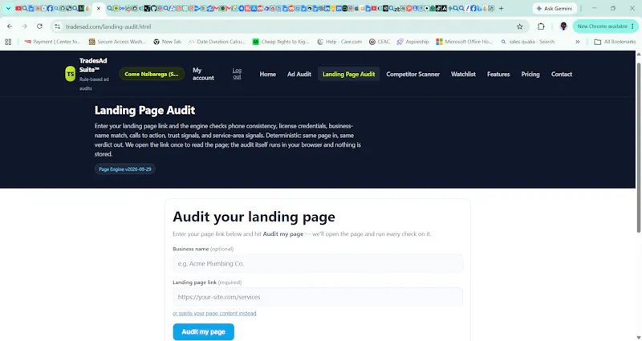Image resolution: width=642 pixels, height=341 pixels.
Task: Open the Extensions puzzle icon
Action: (x=541, y=26)
